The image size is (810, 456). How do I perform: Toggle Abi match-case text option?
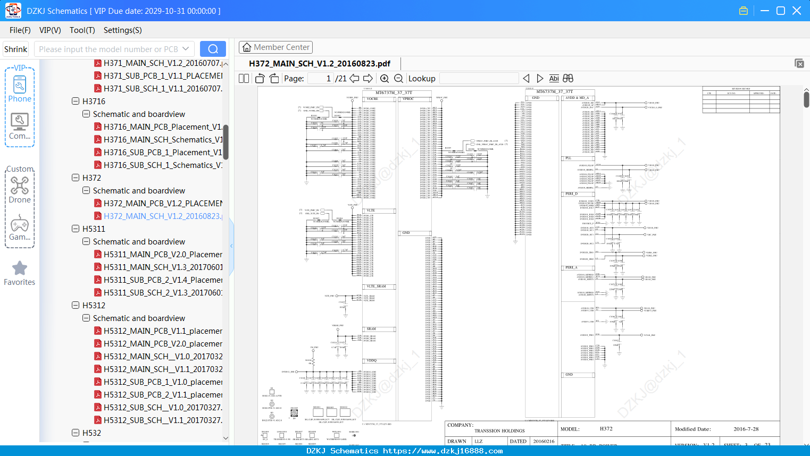[554, 78]
